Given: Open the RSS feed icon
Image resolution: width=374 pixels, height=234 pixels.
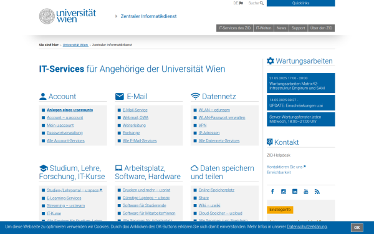Looking at the screenshot, I should point(317,192).
